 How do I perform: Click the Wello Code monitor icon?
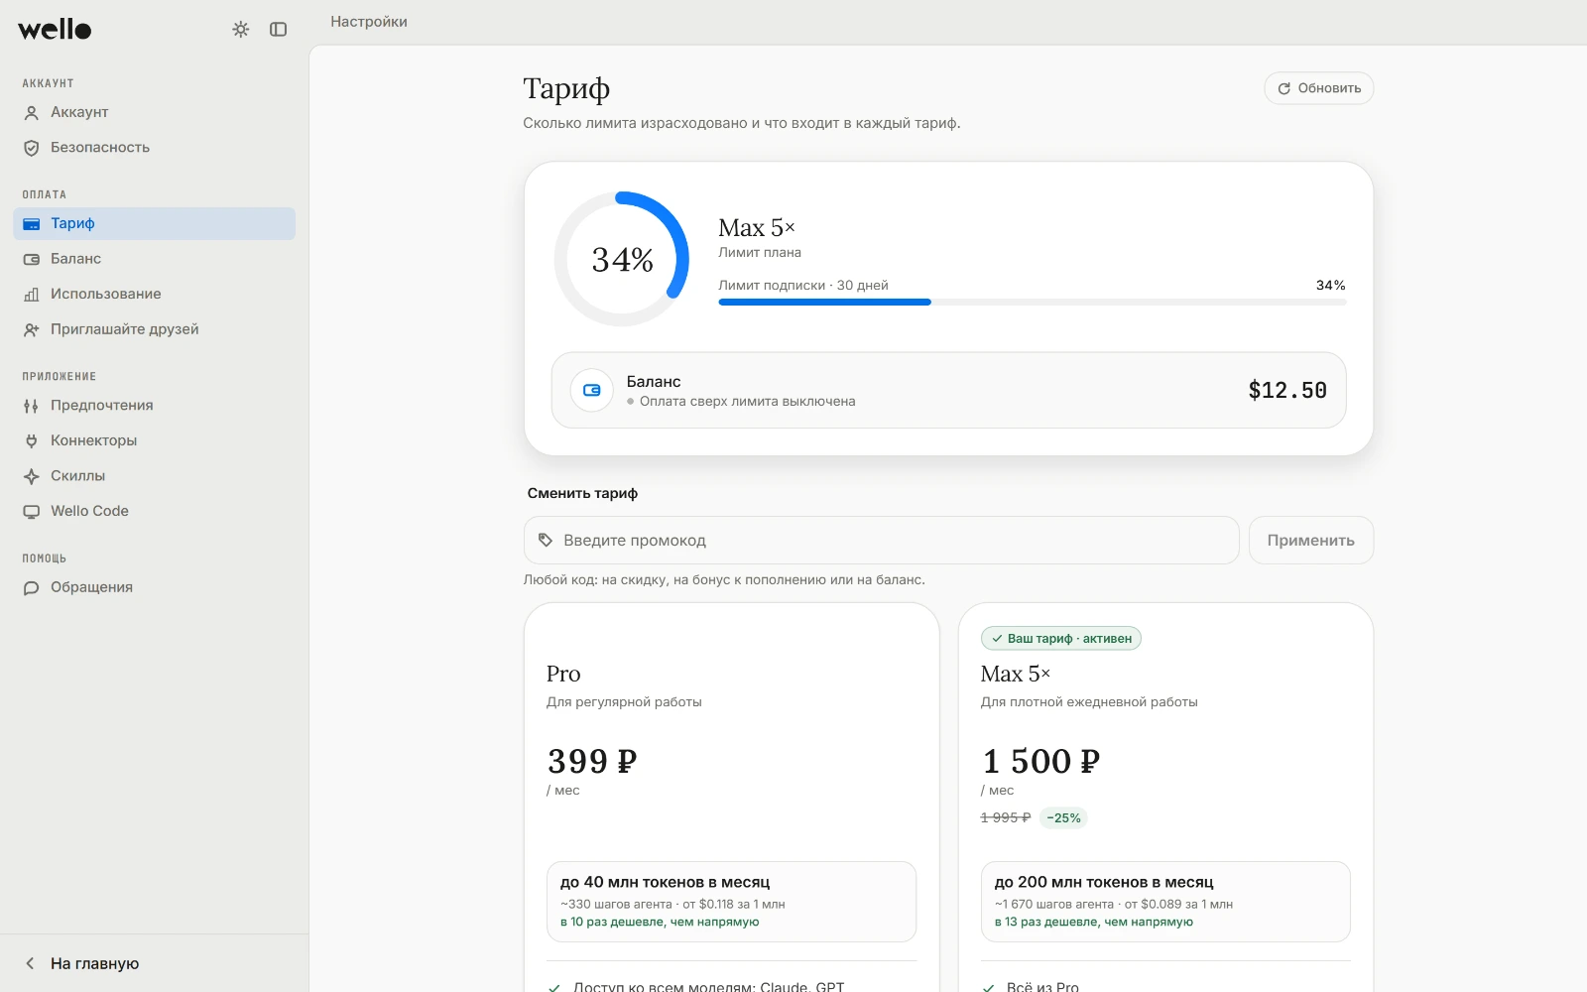pos(32,511)
